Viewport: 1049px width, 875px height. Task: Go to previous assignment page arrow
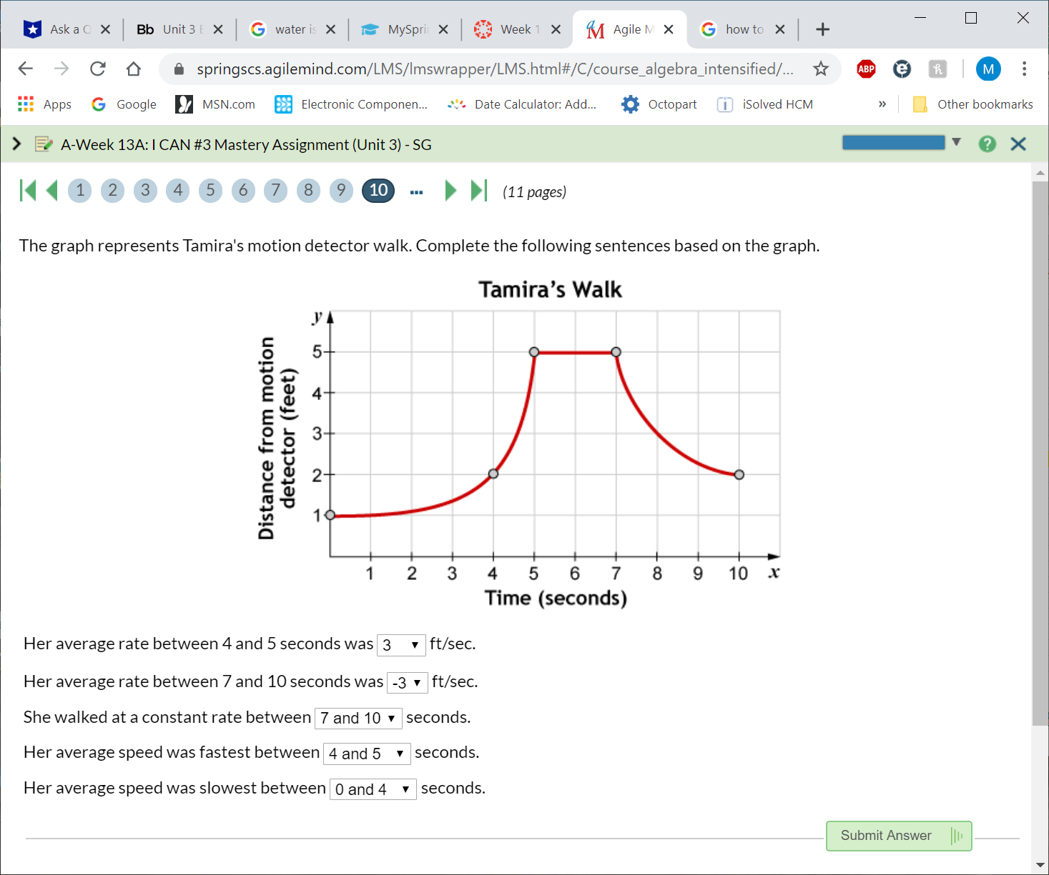(x=51, y=191)
